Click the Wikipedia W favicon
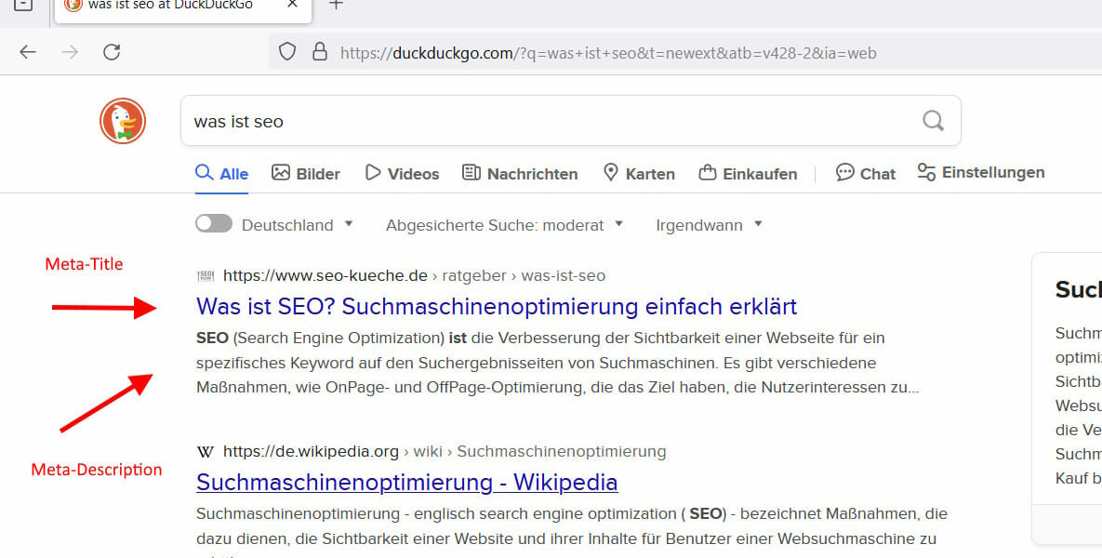Viewport: 1102px width, 558px height. click(x=206, y=452)
